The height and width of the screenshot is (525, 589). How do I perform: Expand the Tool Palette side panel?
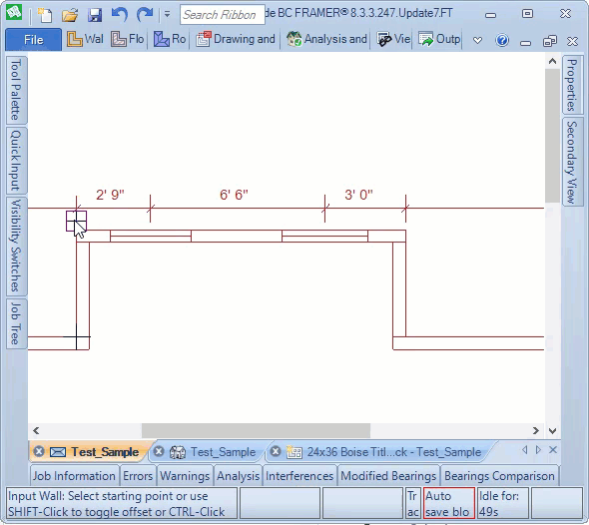pyautogui.click(x=16, y=90)
